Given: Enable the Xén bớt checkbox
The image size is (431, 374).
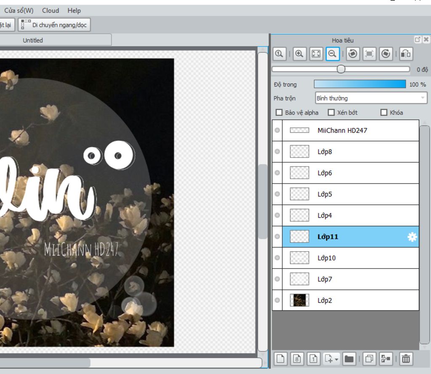Looking at the screenshot, I should (x=331, y=113).
